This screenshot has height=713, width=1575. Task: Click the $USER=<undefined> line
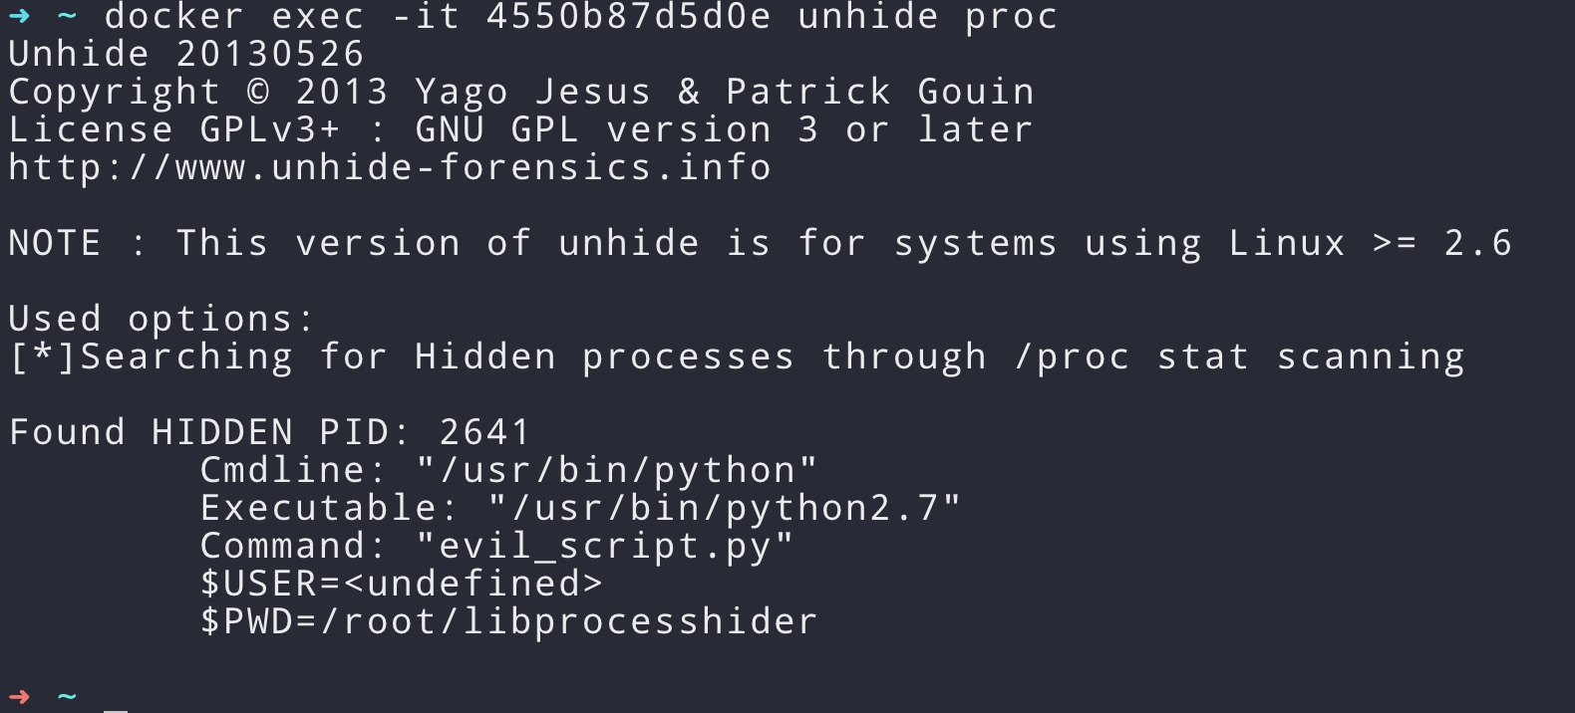click(x=402, y=585)
